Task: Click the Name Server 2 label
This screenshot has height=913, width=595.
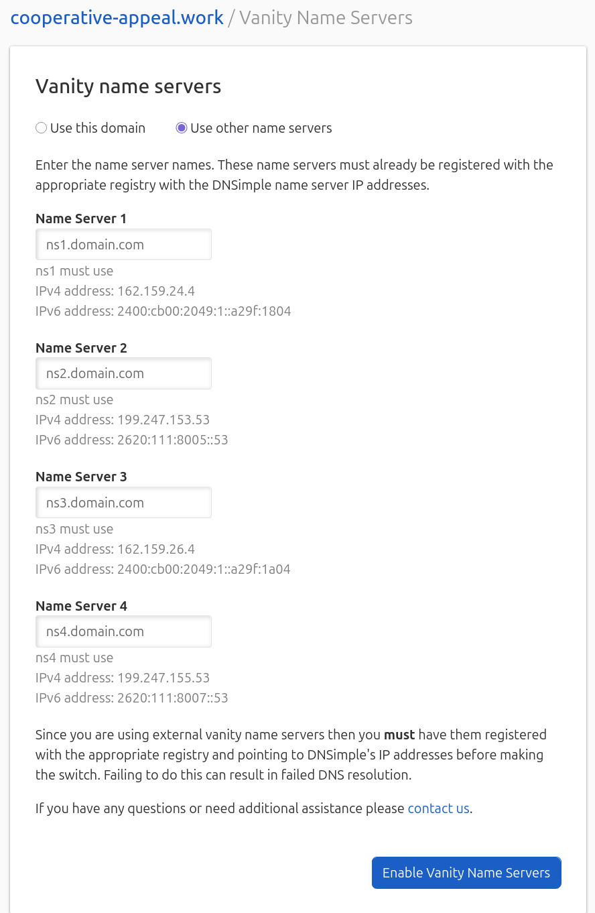Action: click(80, 348)
